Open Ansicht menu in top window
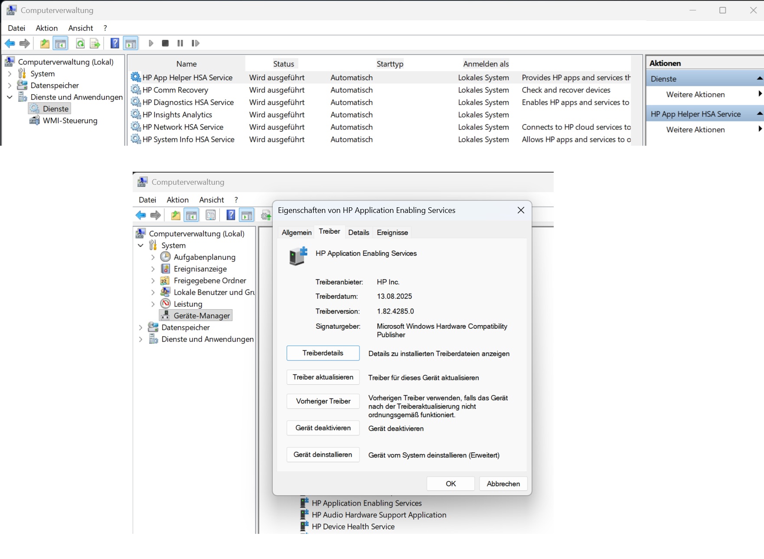 tap(81, 28)
